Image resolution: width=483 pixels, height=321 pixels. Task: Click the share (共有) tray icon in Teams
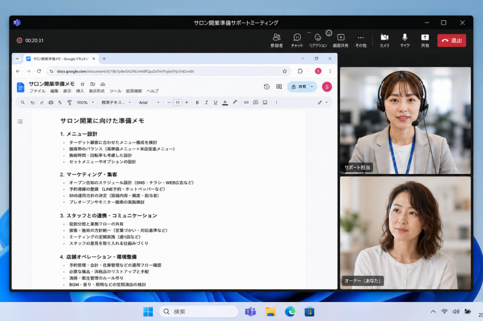click(425, 40)
